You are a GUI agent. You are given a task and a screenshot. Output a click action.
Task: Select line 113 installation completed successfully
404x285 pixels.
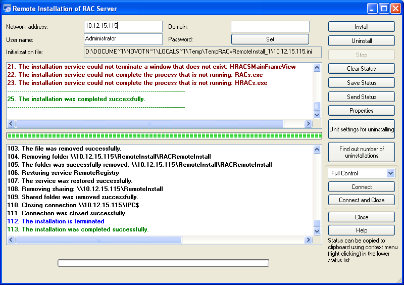[x=78, y=229]
